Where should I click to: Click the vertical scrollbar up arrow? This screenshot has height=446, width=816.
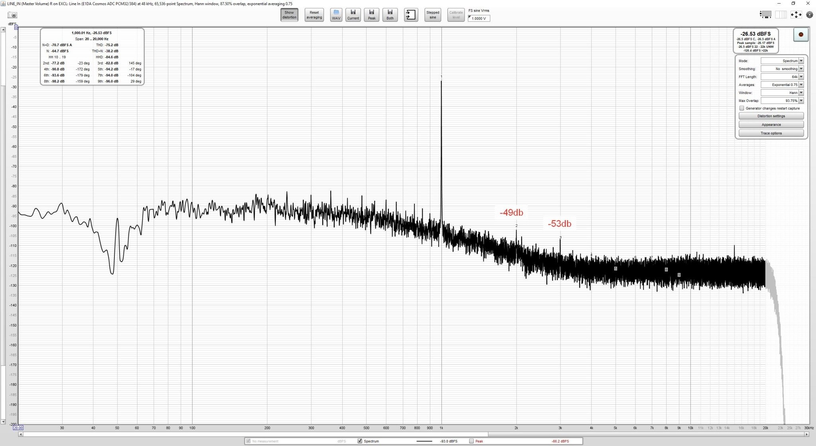[3, 29]
